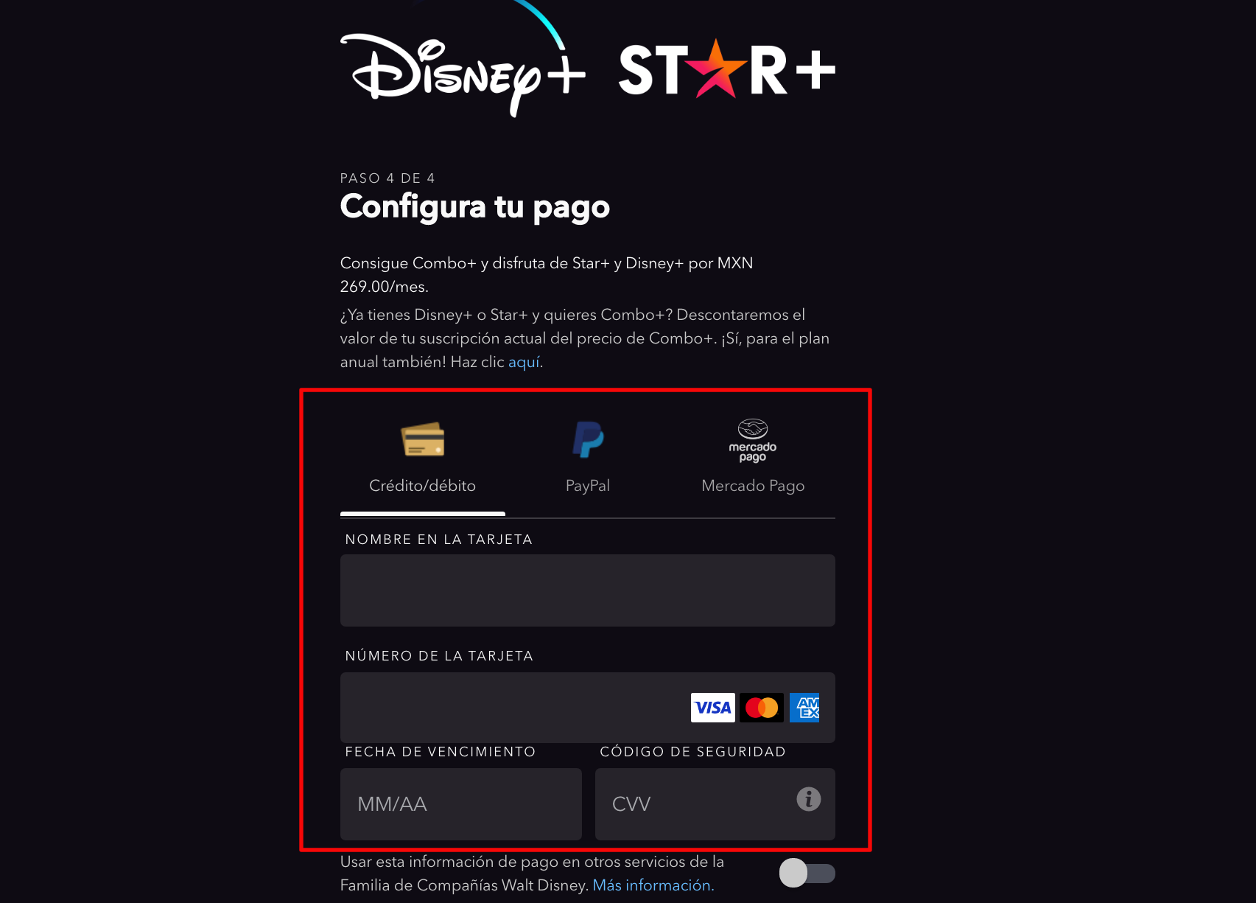
Task: Select the gold credit card icon
Action: pos(423,440)
